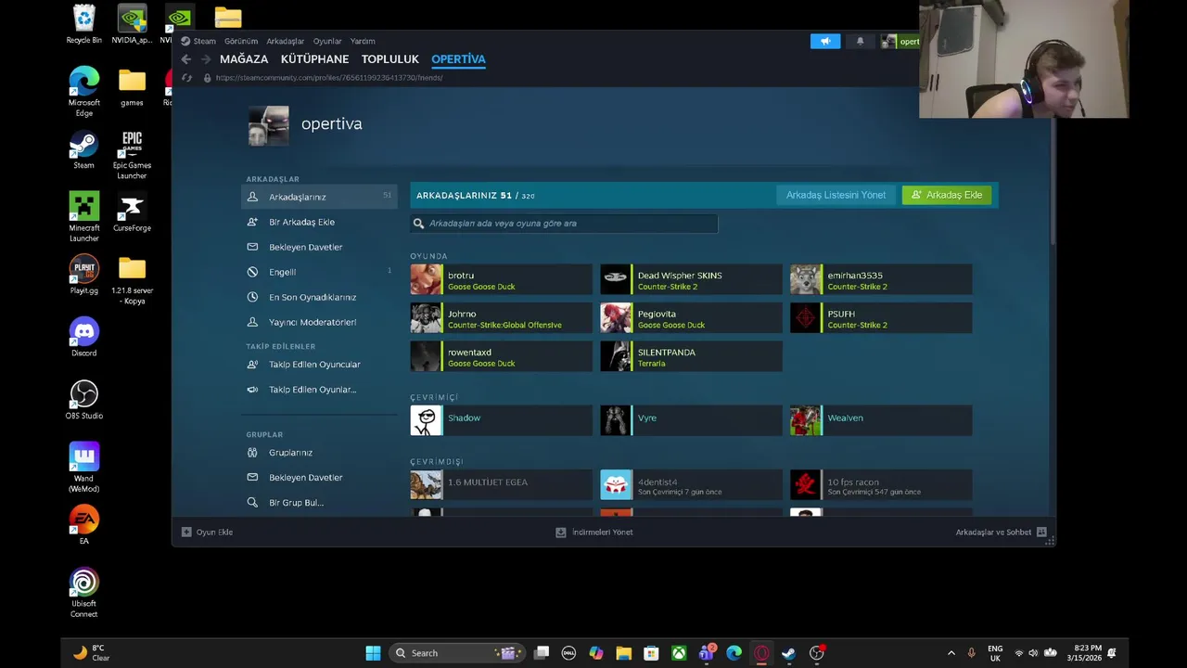Open friend emirhan3535
The image size is (1187, 668).
881,279
